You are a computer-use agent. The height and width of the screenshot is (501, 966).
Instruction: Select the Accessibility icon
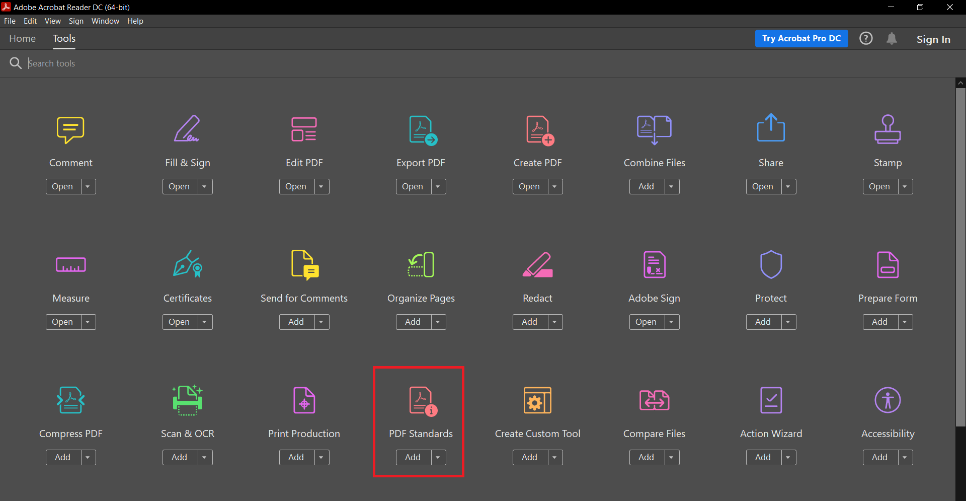(x=888, y=400)
